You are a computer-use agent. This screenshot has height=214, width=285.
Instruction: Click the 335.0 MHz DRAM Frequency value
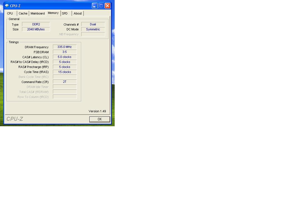pos(65,47)
